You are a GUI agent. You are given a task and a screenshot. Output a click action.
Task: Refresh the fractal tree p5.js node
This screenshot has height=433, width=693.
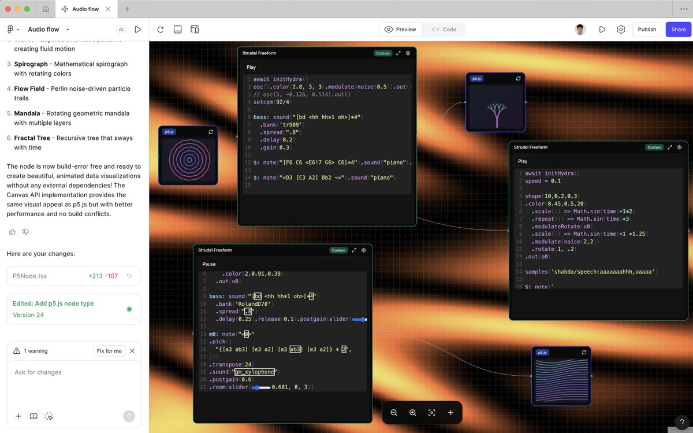[x=518, y=79]
